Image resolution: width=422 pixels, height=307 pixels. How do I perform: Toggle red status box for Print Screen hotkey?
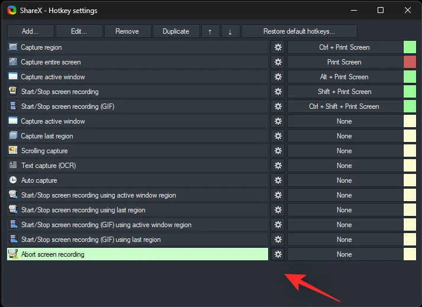pos(410,62)
